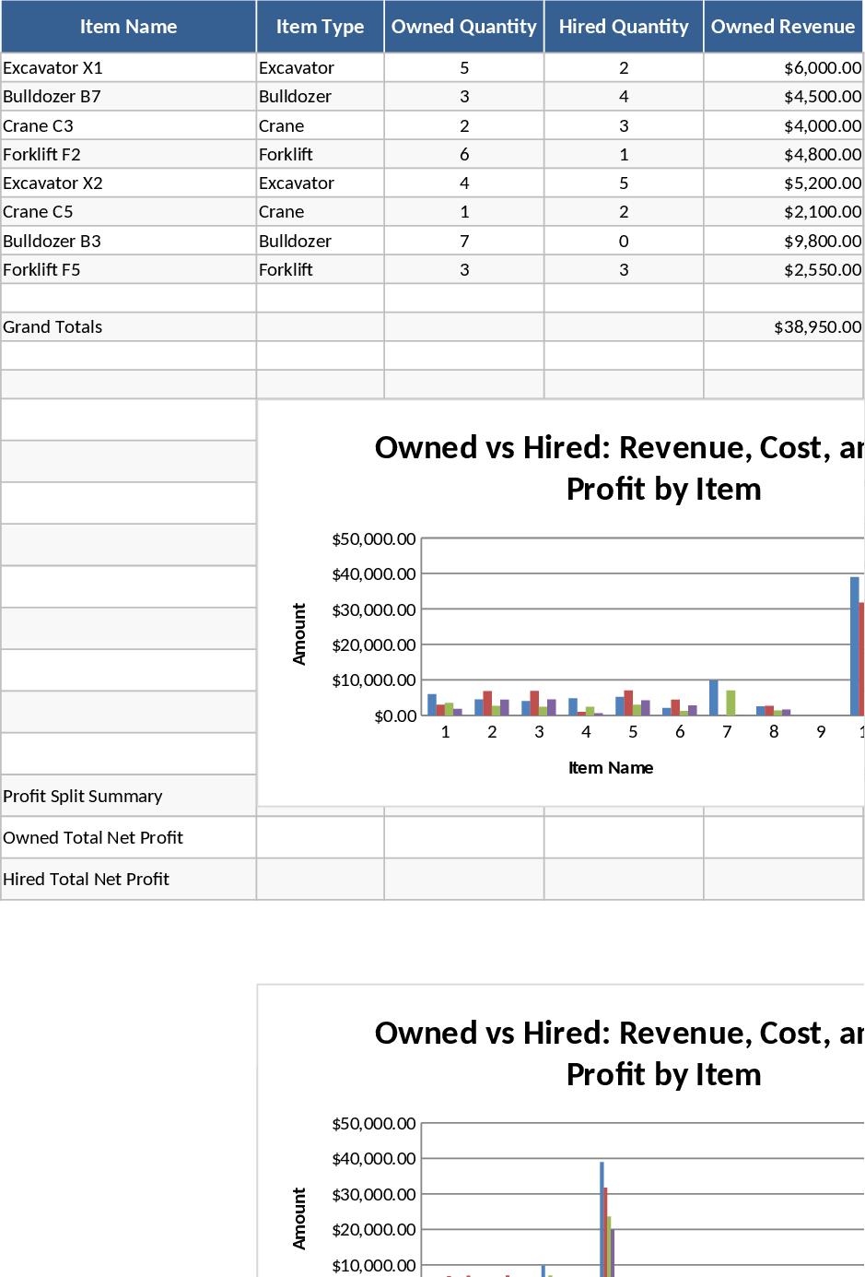The width and height of the screenshot is (865, 1277).
Task: Select the Owned Quantity column header
Action: 463,27
